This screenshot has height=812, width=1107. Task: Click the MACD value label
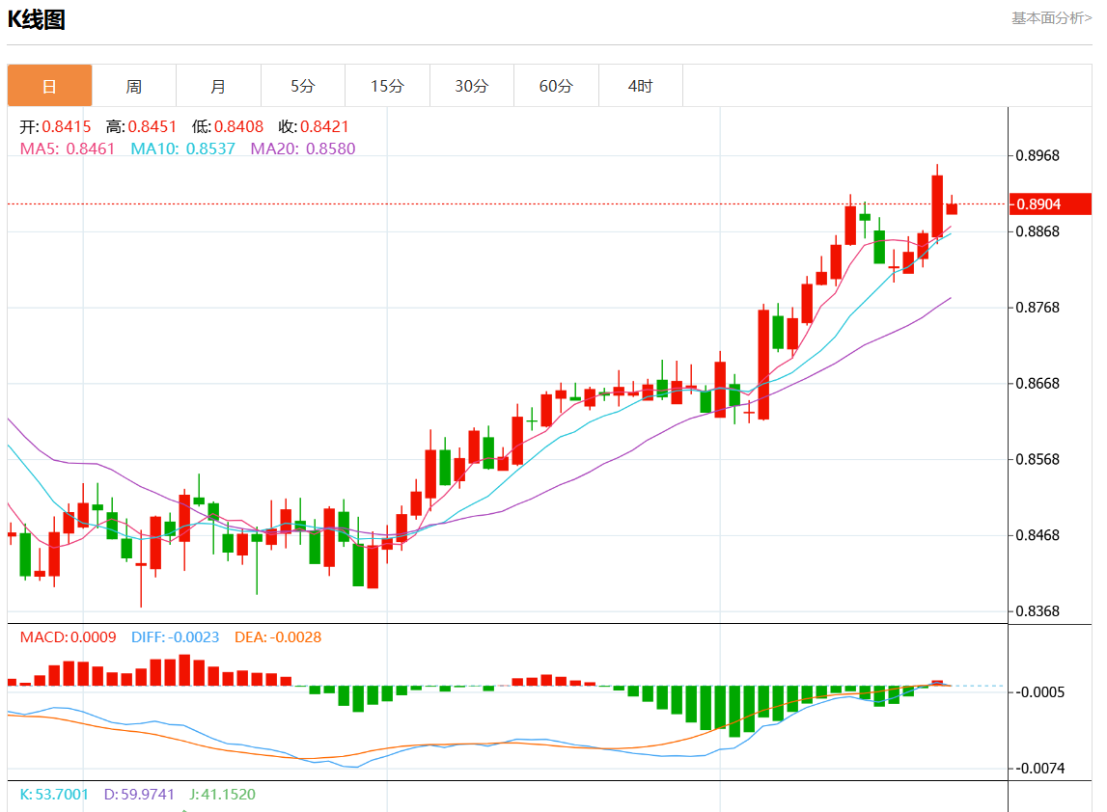pos(68,637)
